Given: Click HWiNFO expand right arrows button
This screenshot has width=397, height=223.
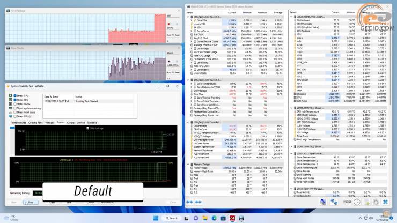Looking at the screenshot, I should pos(198,202).
